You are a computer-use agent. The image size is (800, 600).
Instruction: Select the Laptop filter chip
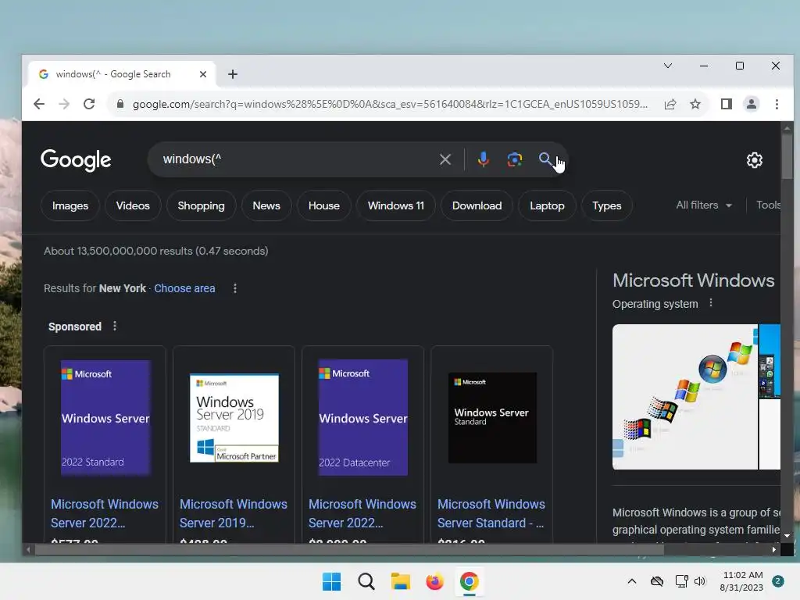[547, 206]
